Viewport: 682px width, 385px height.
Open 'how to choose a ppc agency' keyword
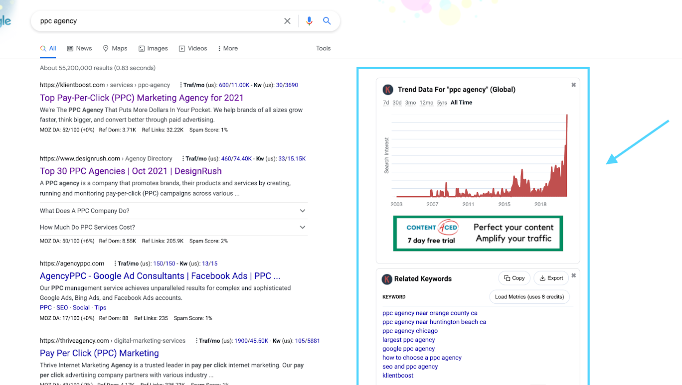pyautogui.click(x=422, y=358)
